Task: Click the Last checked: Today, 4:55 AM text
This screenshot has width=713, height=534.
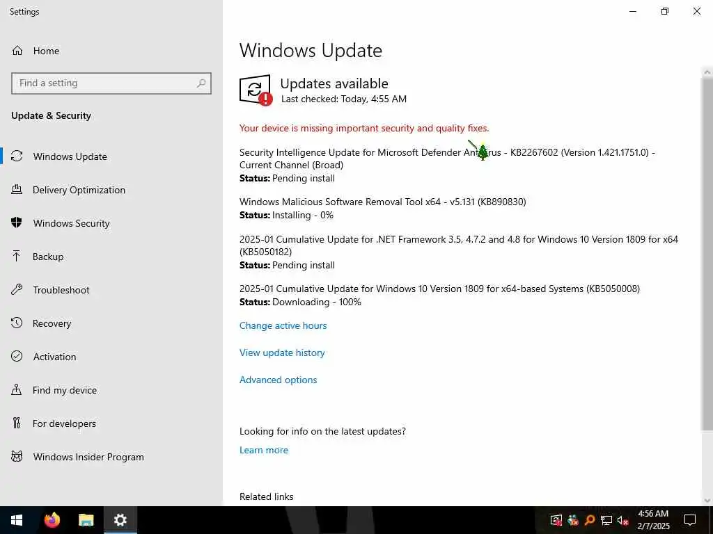Action: (x=344, y=99)
